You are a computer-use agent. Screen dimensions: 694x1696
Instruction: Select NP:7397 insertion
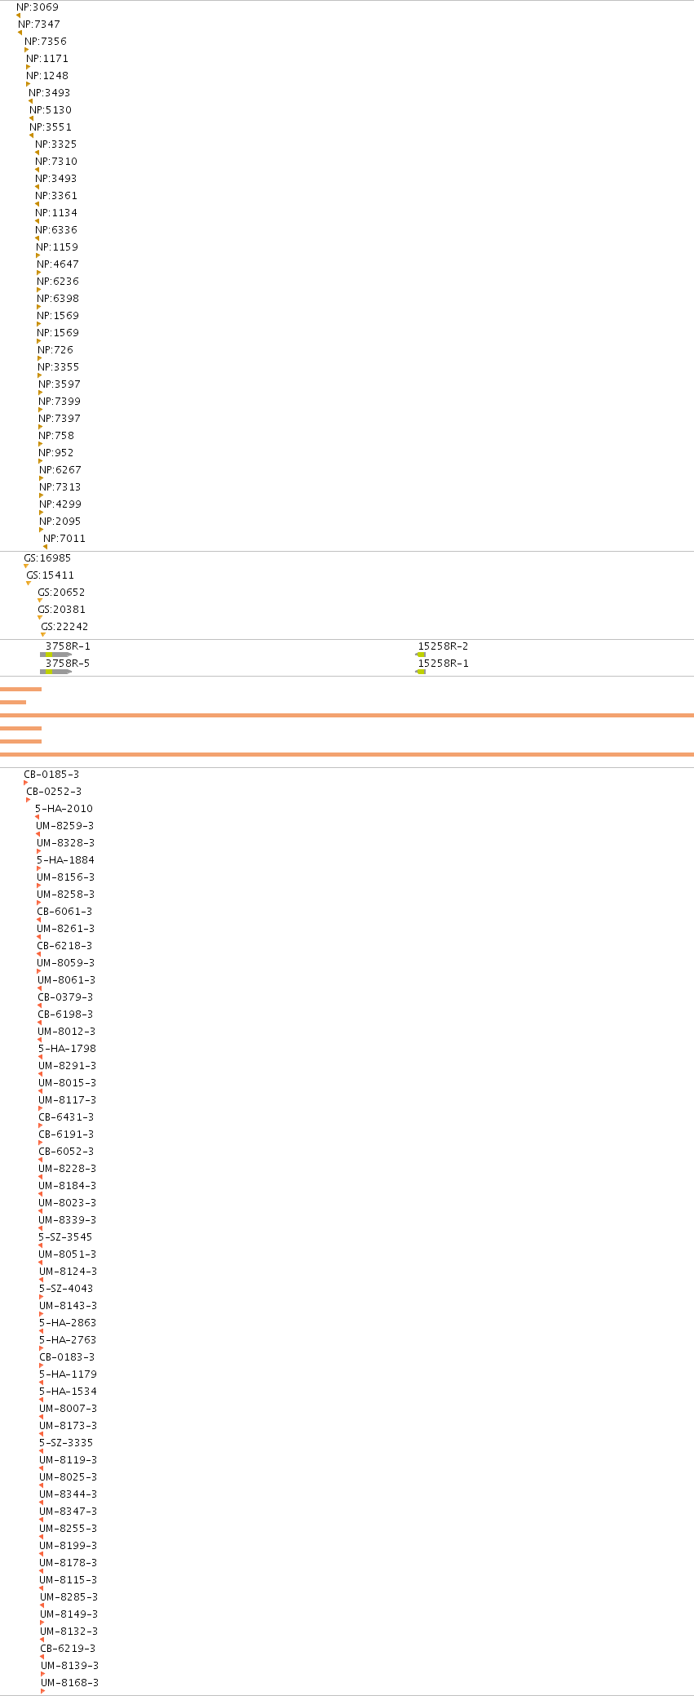coord(60,419)
